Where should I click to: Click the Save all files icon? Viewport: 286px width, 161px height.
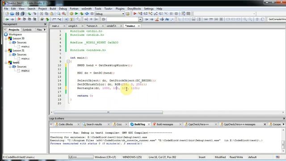(x=22, y=14)
